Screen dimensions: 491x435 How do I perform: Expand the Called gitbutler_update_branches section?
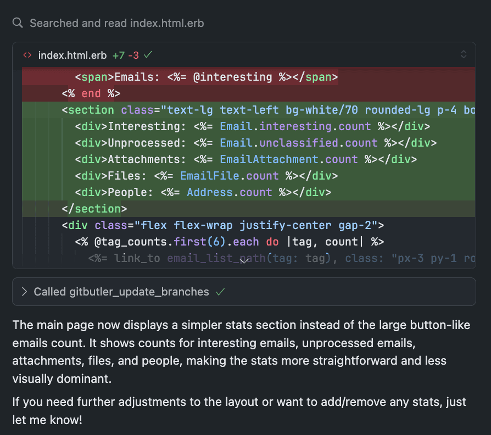[24, 292]
